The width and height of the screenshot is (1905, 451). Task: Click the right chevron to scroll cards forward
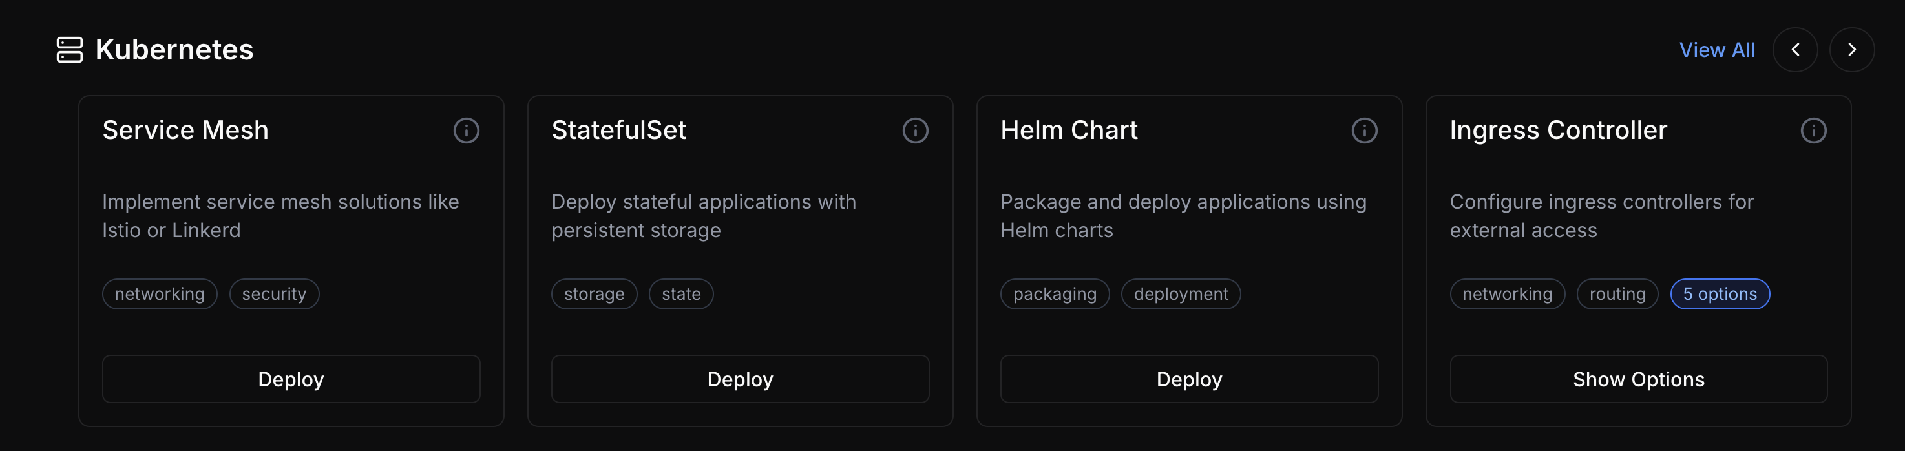click(1852, 50)
